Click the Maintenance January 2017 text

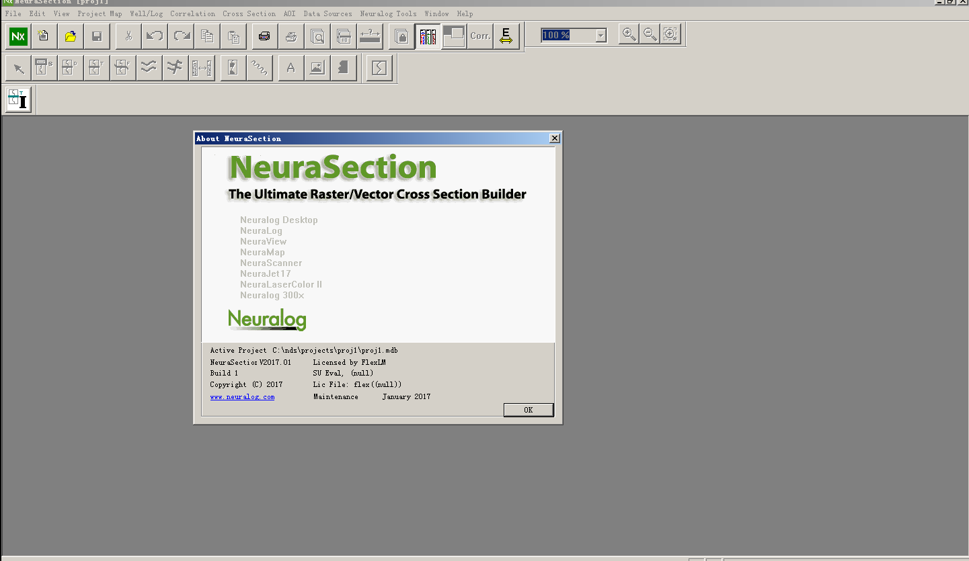coord(372,397)
